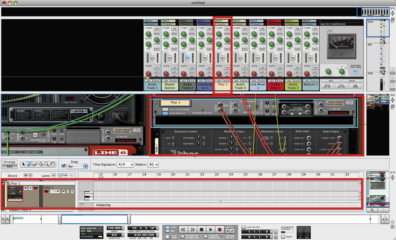Open the Snap value Bar dropdown

point(78,166)
